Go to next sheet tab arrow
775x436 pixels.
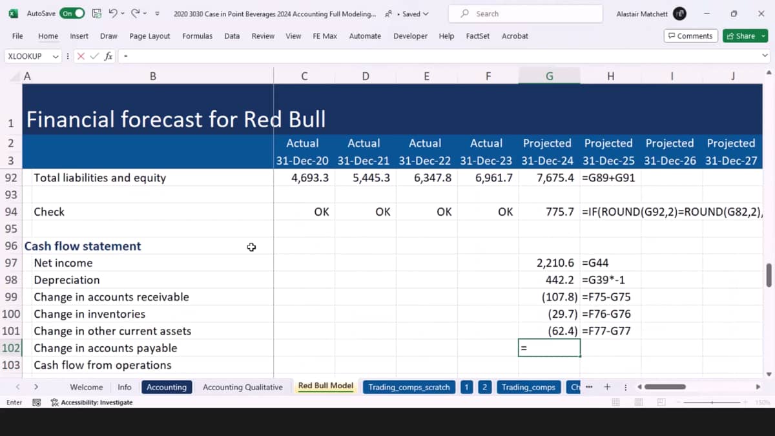tap(36, 387)
